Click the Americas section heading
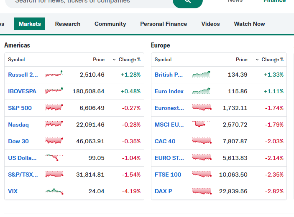This screenshot has height=217, width=294. tap(17, 45)
